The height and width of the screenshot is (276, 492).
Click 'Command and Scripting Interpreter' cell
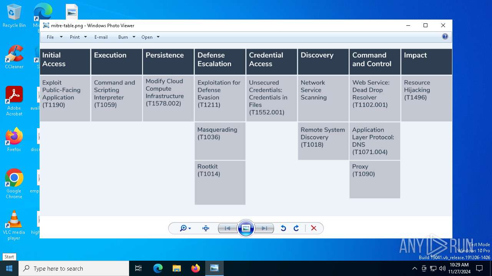pos(116,99)
